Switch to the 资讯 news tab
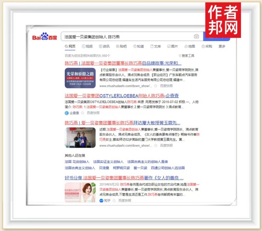This screenshot has width=262, height=231. tap(104, 46)
